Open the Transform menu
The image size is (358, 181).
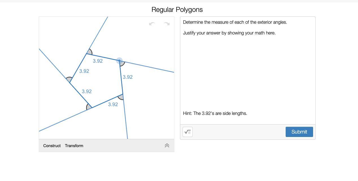pyautogui.click(x=74, y=146)
